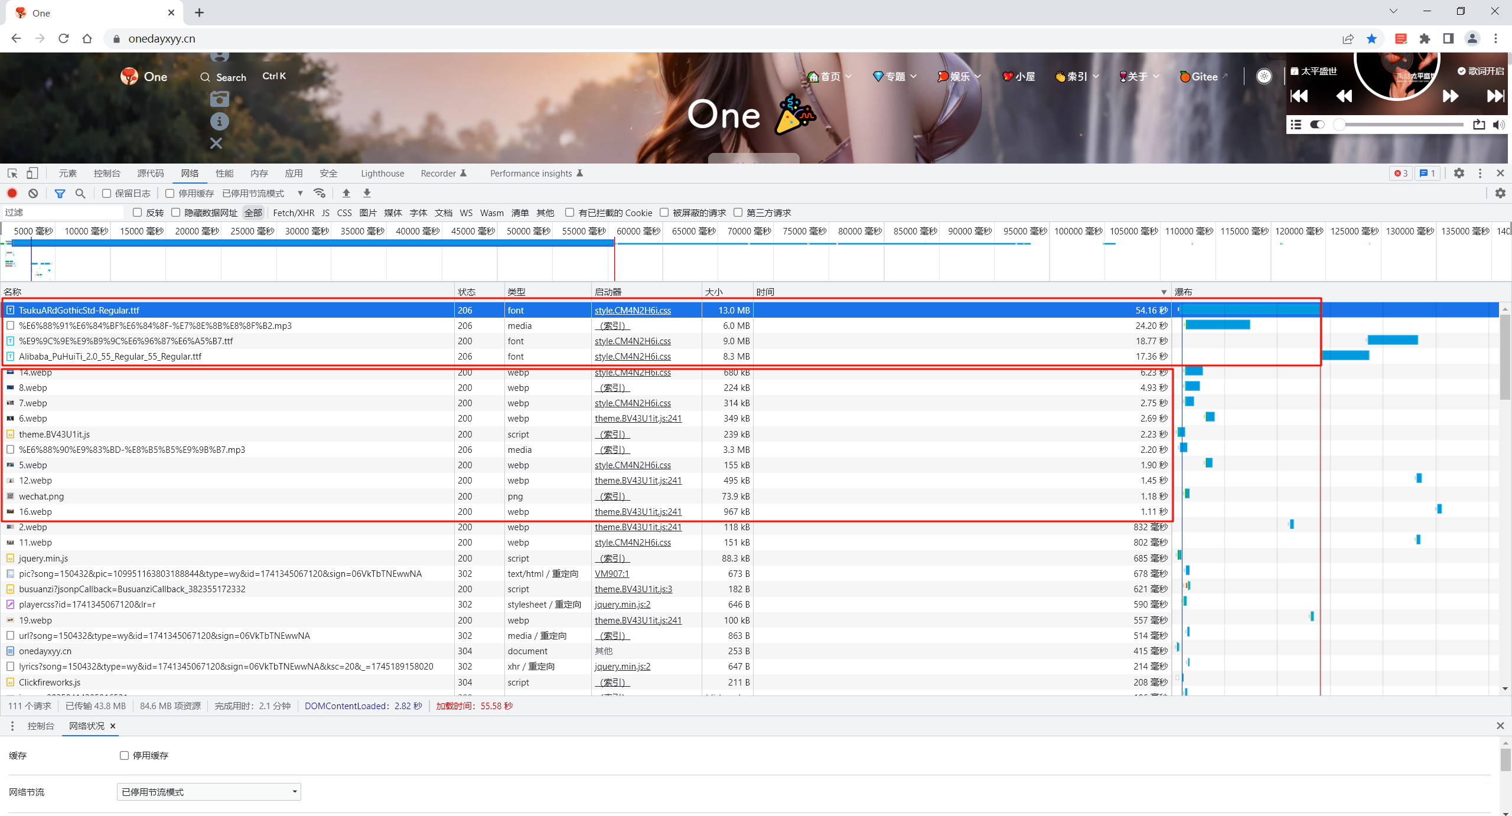The image size is (1512, 816).
Task: Fast forward the music player
Action: coord(1451,96)
